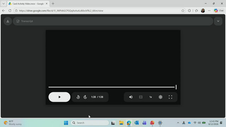
Task: Open the Windows Start menu
Action: tap(66, 123)
